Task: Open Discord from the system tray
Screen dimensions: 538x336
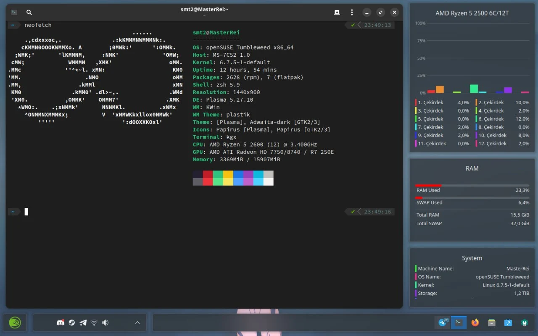Action: 61,323
